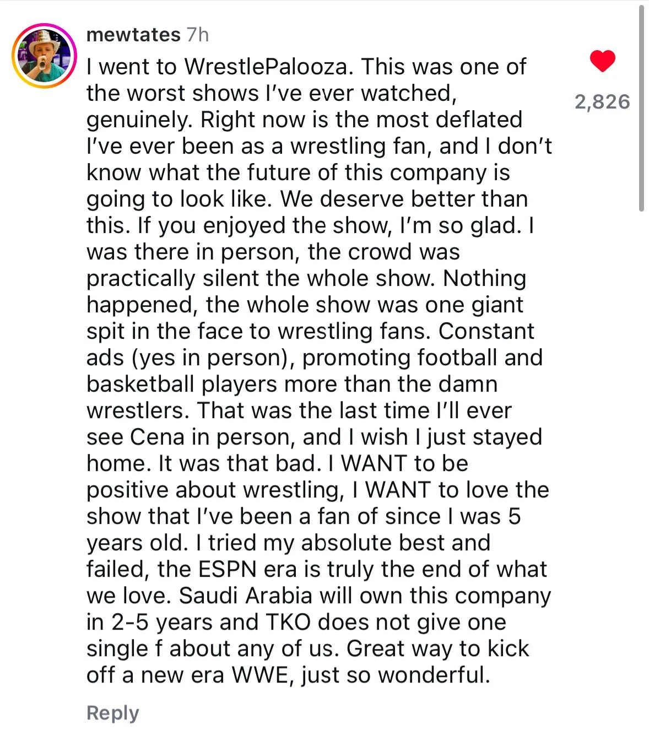Click the vertical scrollbar thumb

pos(641,107)
